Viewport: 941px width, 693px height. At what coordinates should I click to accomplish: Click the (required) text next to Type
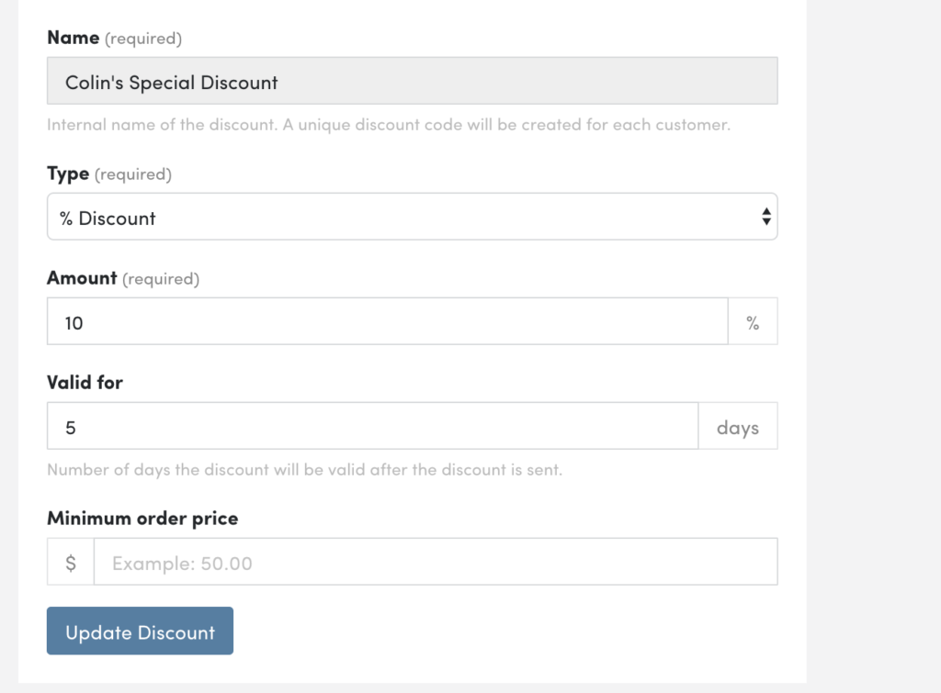click(132, 174)
